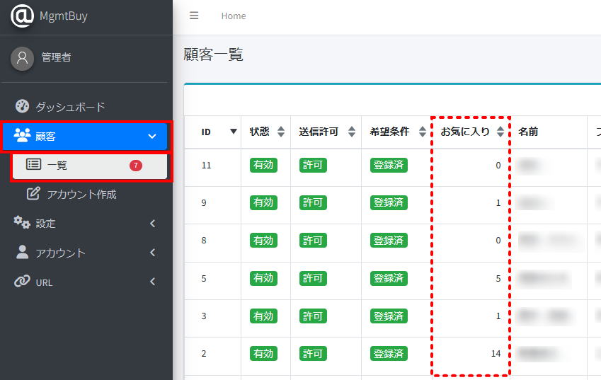Viewport: 601px width, 380px height.
Task: Sort by 希望条件 column arrows
Action: point(423,132)
